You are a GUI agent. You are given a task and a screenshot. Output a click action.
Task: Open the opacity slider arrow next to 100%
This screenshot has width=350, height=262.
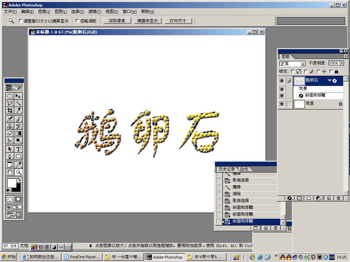pos(341,63)
